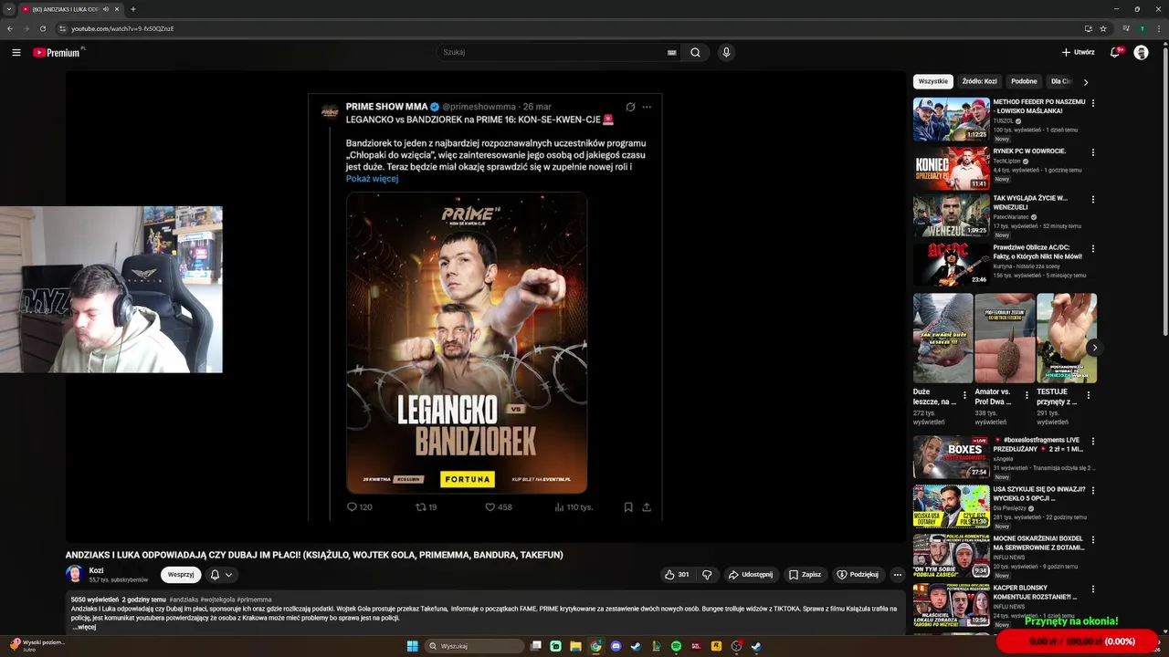This screenshot has height=657, width=1169.
Task: Show next Shorts with right arrow
Action: point(1094,348)
